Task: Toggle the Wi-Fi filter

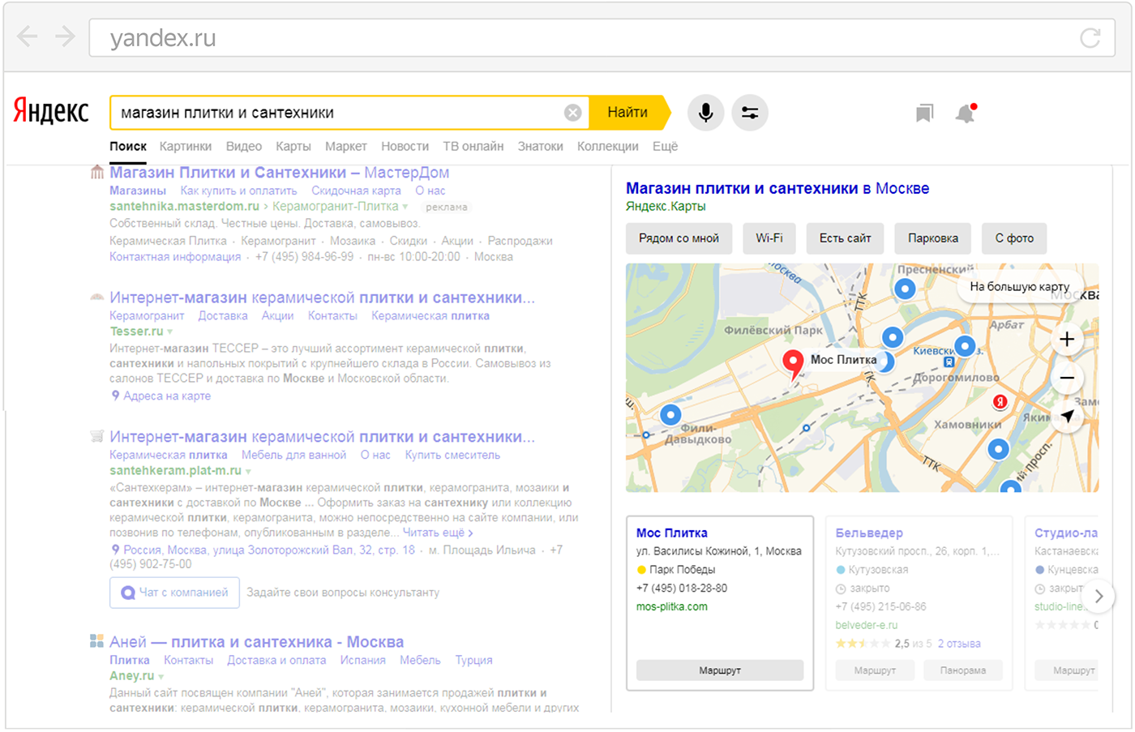Action: point(769,238)
